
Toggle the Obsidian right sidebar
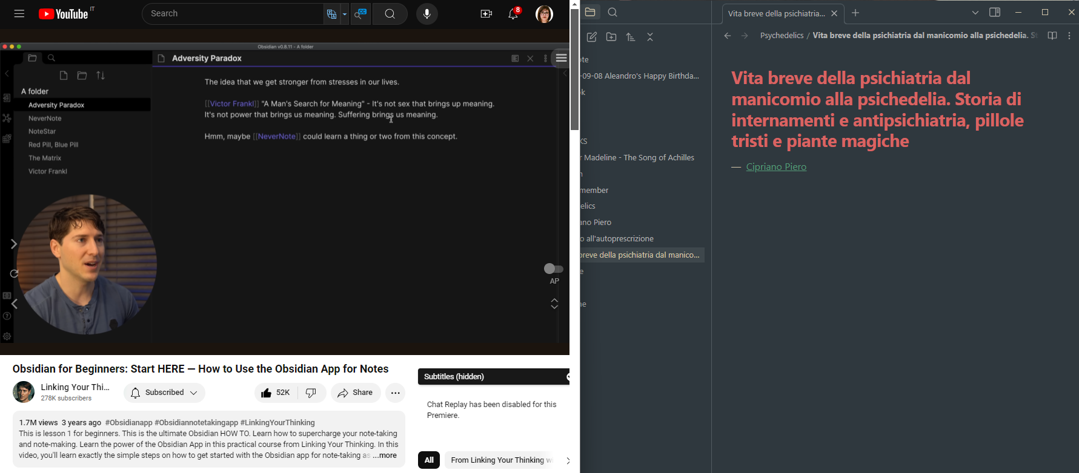pyautogui.click(x=994, y=12)
